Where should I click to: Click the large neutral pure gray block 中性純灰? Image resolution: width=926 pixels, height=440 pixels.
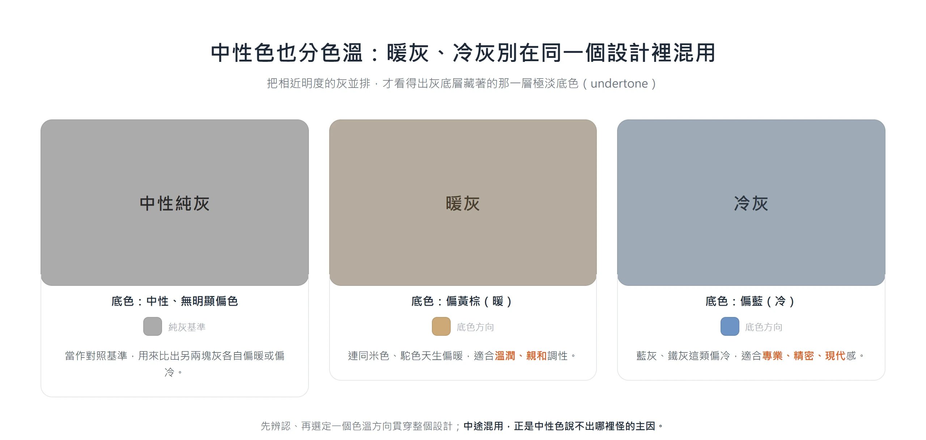(175, 203)
